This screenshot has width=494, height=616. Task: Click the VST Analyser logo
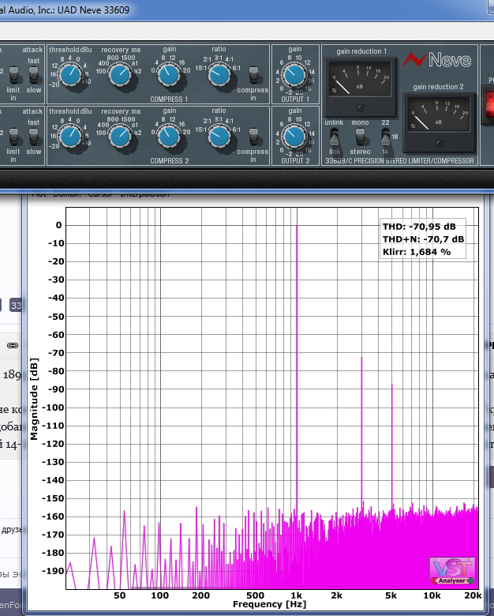[452, 570]
